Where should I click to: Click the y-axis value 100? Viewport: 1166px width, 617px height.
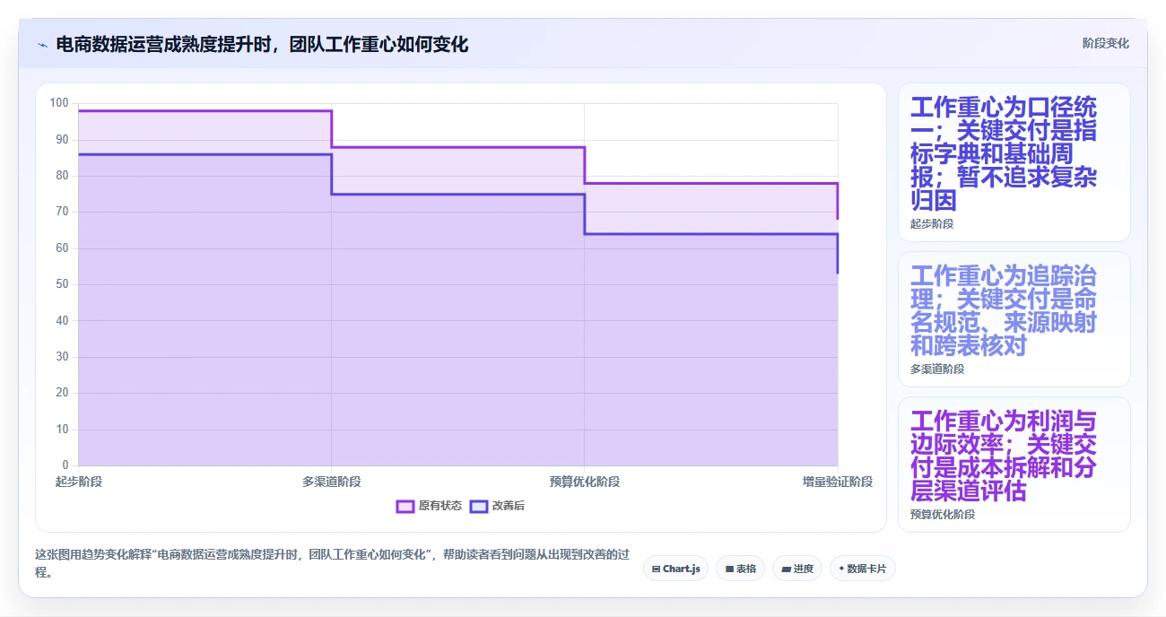pos(59,103)
